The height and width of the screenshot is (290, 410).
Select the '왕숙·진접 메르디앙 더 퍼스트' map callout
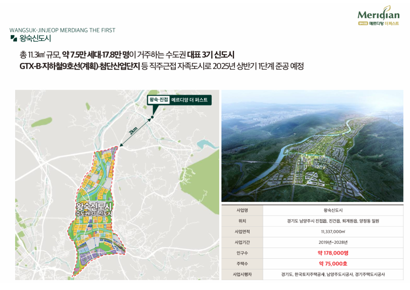pos(179,100)
